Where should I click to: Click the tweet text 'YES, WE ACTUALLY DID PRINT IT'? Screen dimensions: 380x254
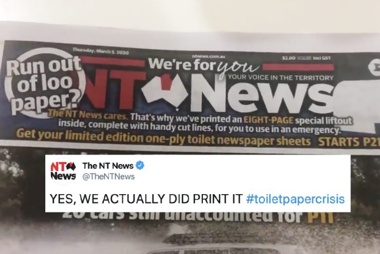point(146,199)
